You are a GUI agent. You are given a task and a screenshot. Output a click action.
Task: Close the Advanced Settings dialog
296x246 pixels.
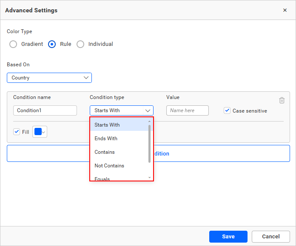tap(285, 10)
